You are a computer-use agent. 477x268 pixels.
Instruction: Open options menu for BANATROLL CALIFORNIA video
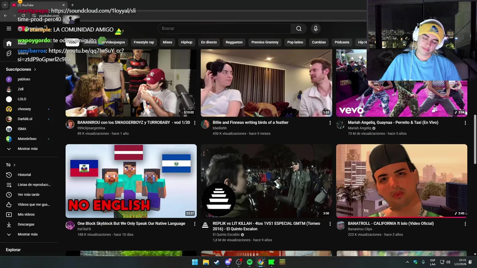[x=465, y=224]
